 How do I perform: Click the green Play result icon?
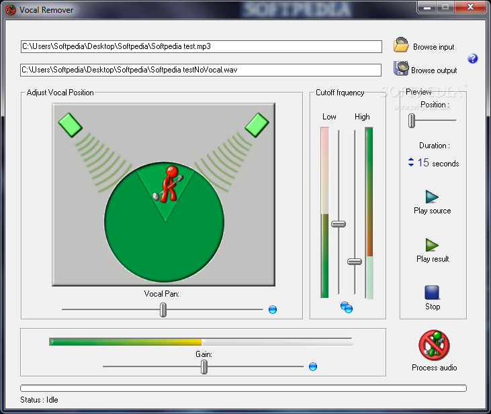[432, 245]
